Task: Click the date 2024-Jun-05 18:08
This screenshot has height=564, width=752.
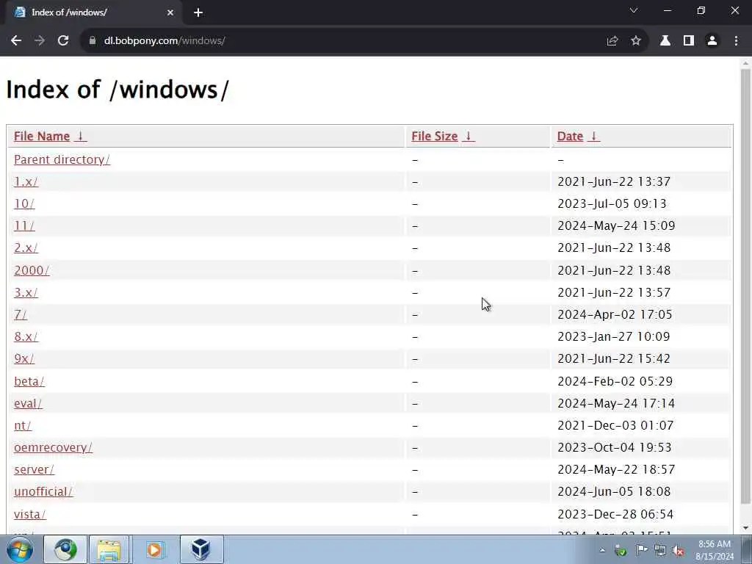Action: click(x=614, y=491)
